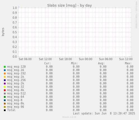This screenshot has height=120, width=139.
Task: Click the red msg_msg-4k legend swatch
Action: 5,90
